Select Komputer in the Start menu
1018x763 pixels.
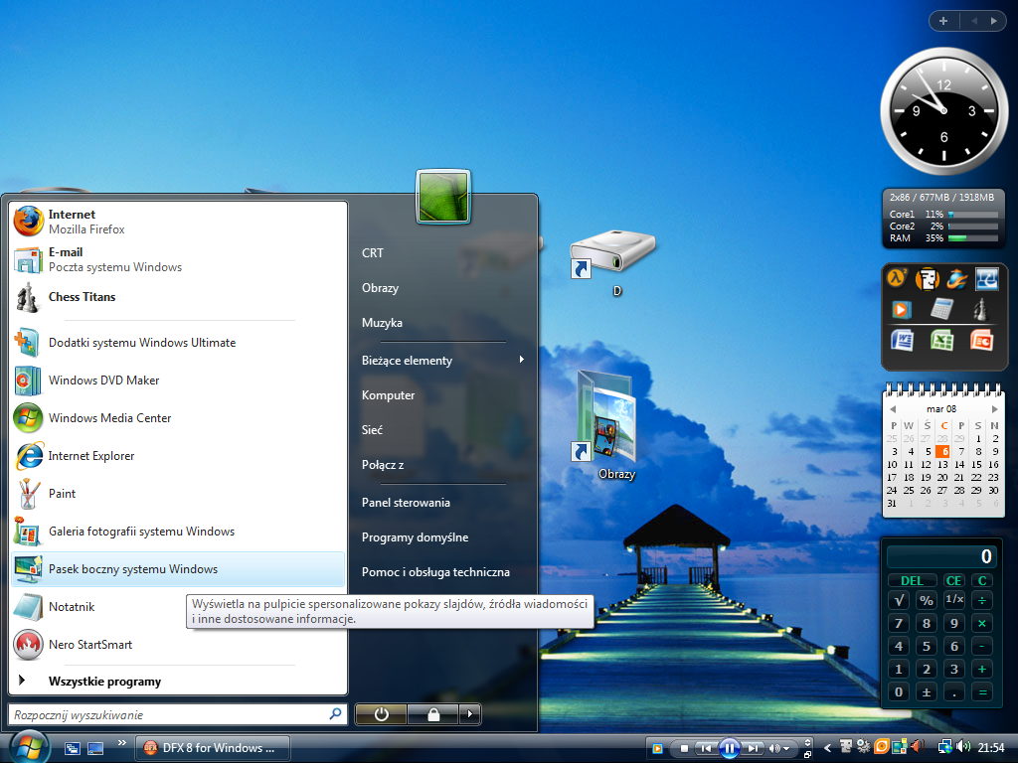click(x=388, y=395)
